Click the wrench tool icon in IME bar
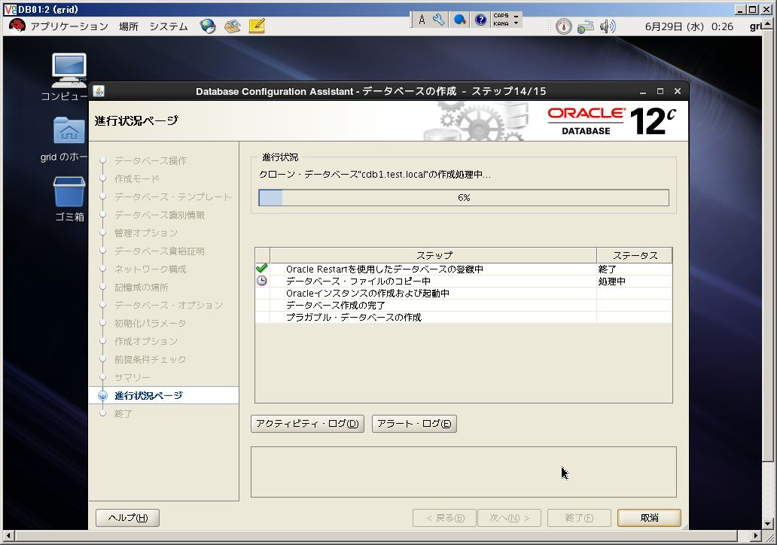Viewport: 777px width, 545px height. point(439,20)
